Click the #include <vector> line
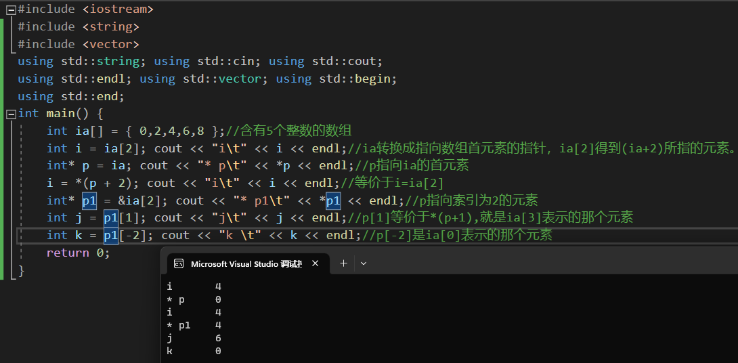The width and height of the screenshot is (738, 363). coord(78,44)
